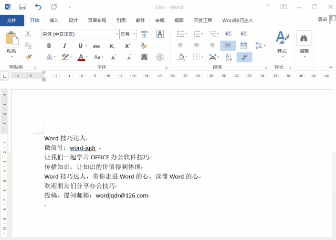The height and width of the screenshot is (240, 336).
Task: Open the 字体 font dialog launcher
Action: [x=166, y=68]
